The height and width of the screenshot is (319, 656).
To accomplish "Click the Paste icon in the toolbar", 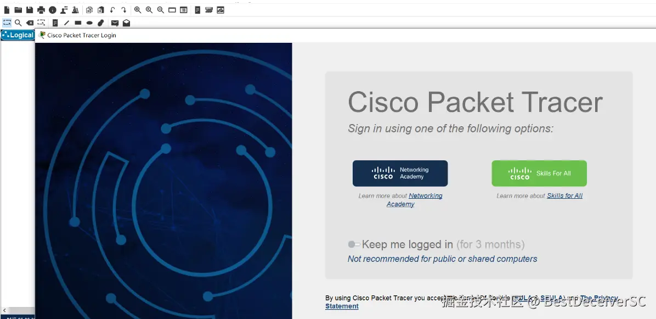I will tap(101, 10).
